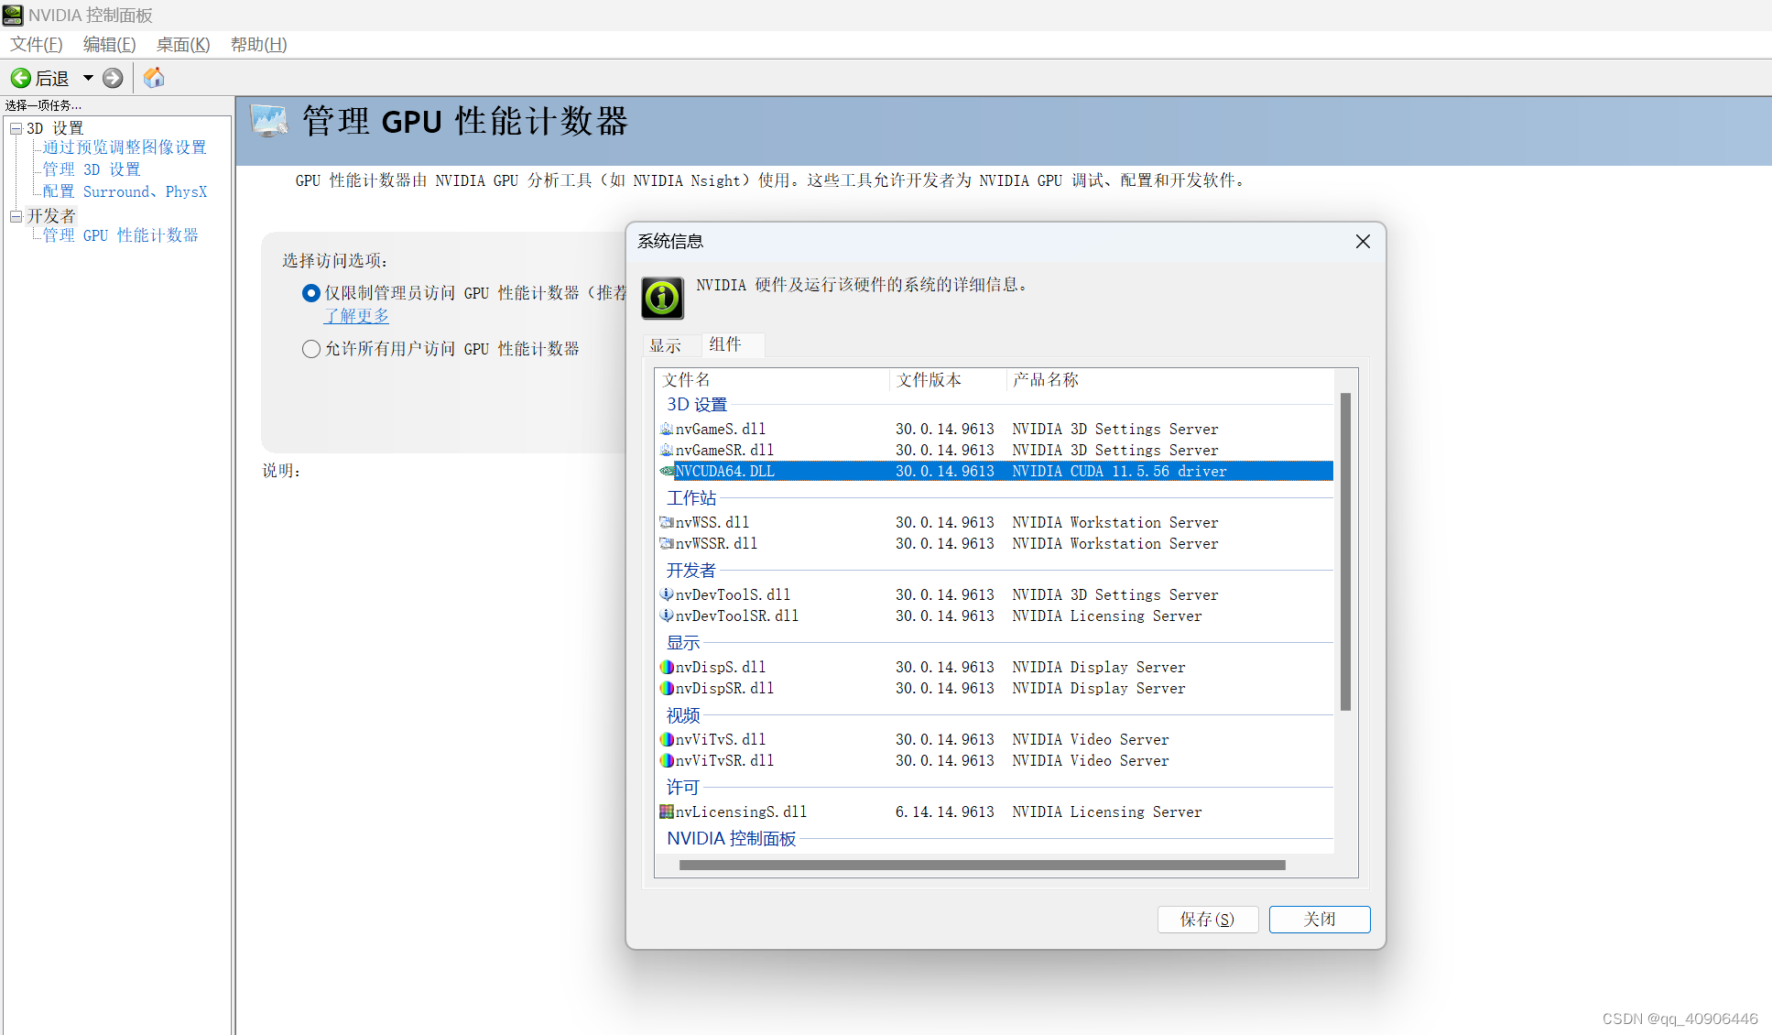Collapse the 3D 设置 tree node
Viewport: 1772px width, 1035px height.
[x=16, y=129]
